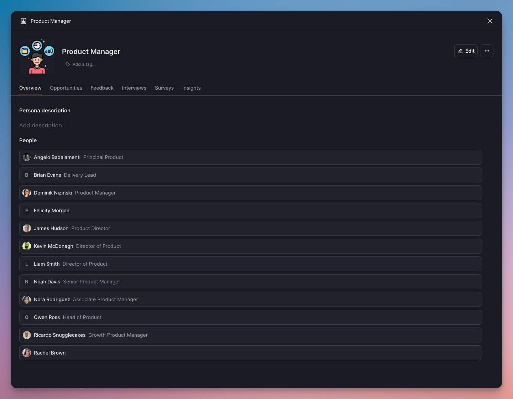Open the Feedback tab
This screenshot has height=399, width=513.
pyautogui.click(x=102, y=88)
